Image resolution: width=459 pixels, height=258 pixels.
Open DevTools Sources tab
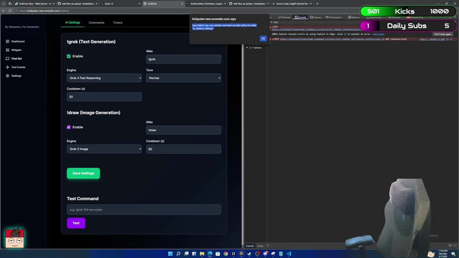(x=316, y=17)
